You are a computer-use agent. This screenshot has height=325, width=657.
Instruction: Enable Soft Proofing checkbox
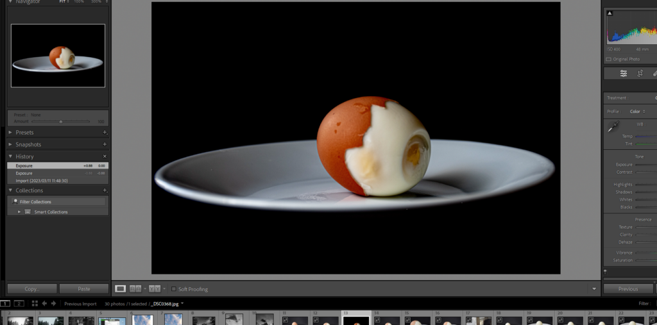tap(174, 289)
